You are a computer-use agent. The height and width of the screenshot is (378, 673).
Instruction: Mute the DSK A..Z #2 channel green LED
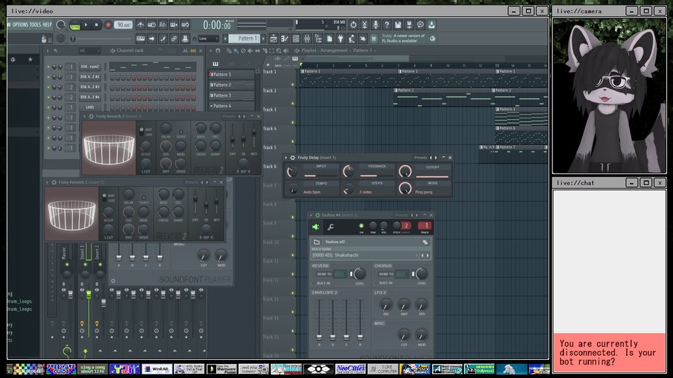pyautogui.click(x=48, y=77)
